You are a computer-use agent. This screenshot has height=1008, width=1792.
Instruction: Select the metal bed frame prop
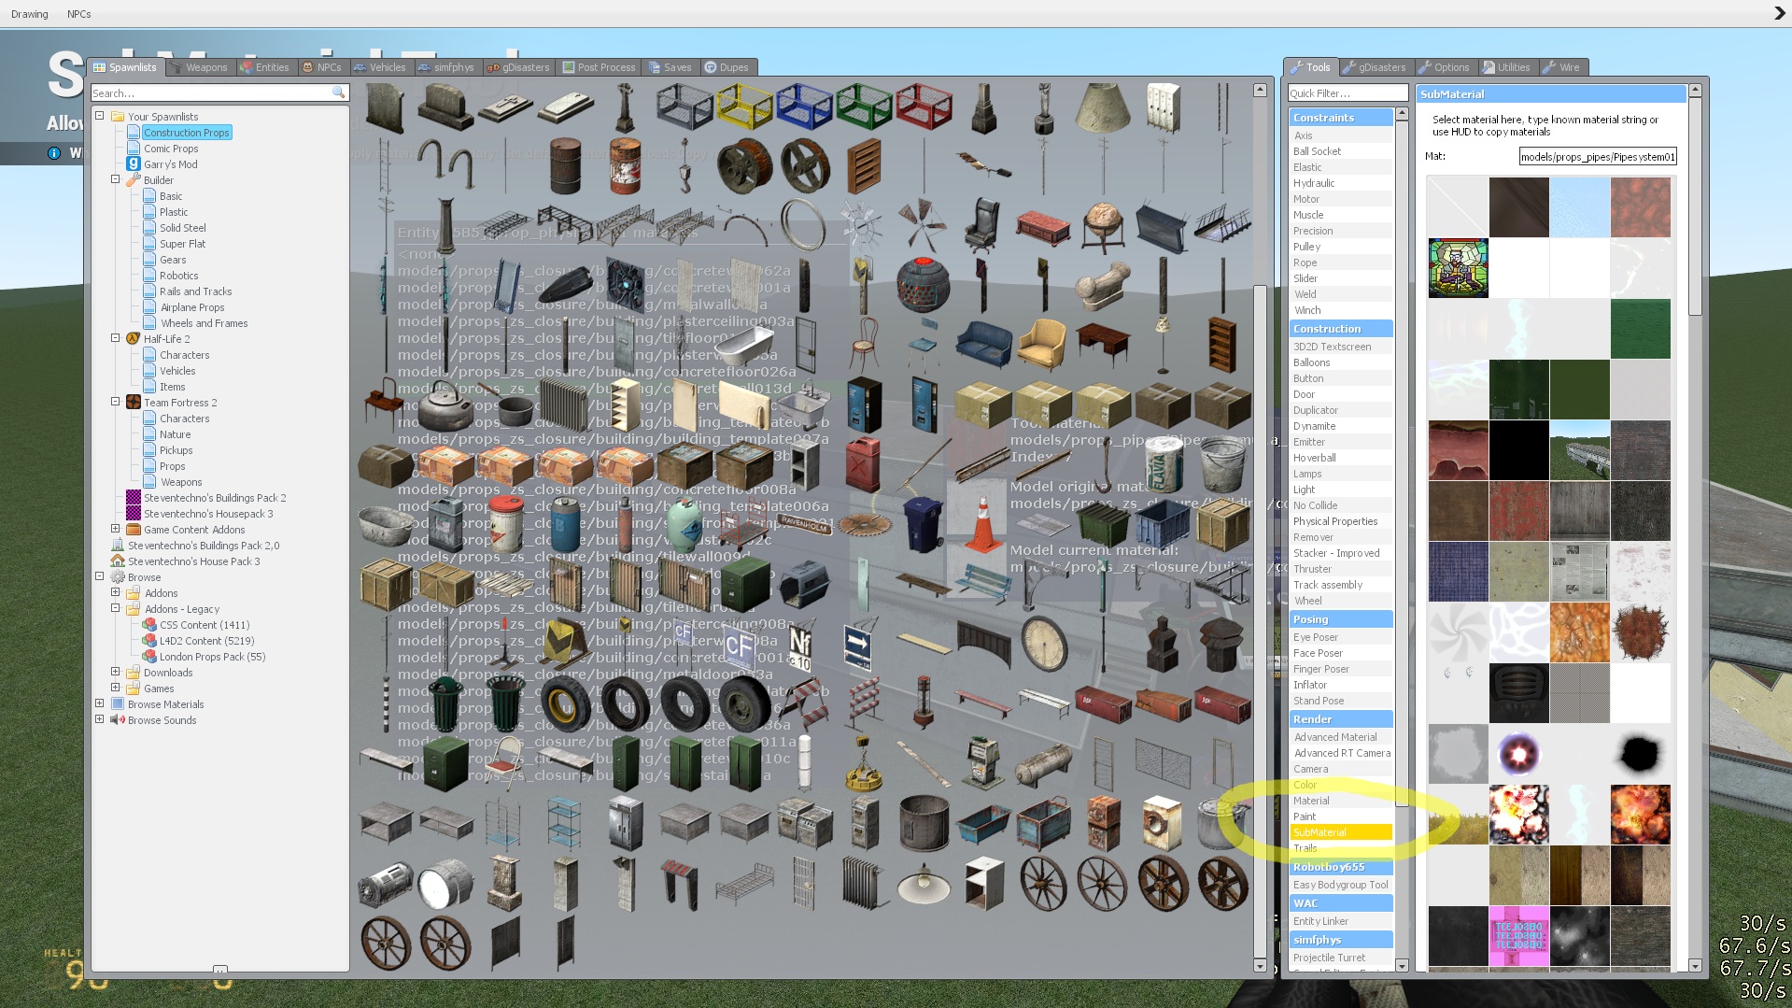point(744,883)
